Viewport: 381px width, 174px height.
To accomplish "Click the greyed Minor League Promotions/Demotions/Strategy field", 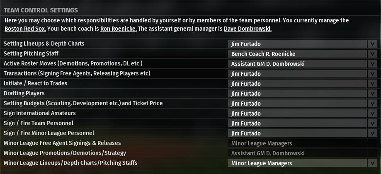I will pos(303,153).
